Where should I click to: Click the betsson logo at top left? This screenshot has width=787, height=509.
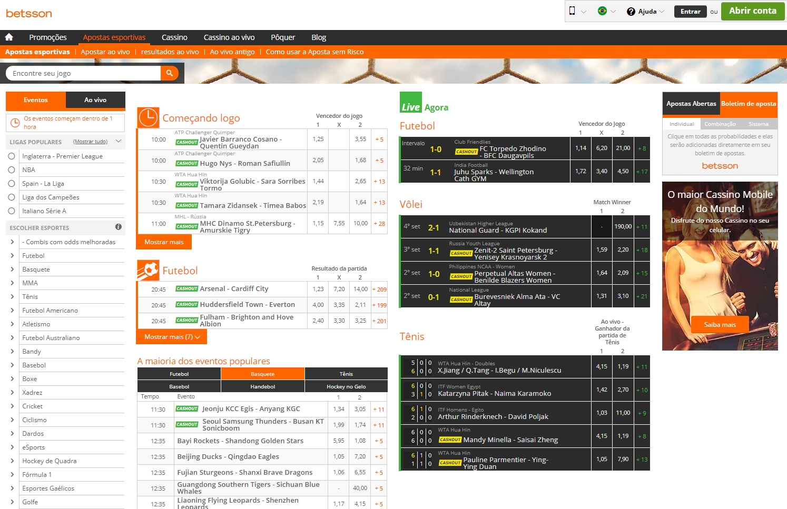click(x=29, y=13)
